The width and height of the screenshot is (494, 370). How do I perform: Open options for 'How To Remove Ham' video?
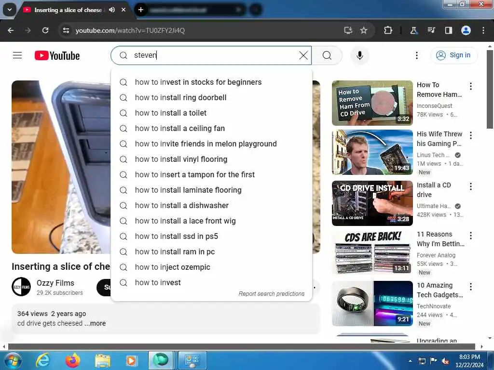coord(471,86)
